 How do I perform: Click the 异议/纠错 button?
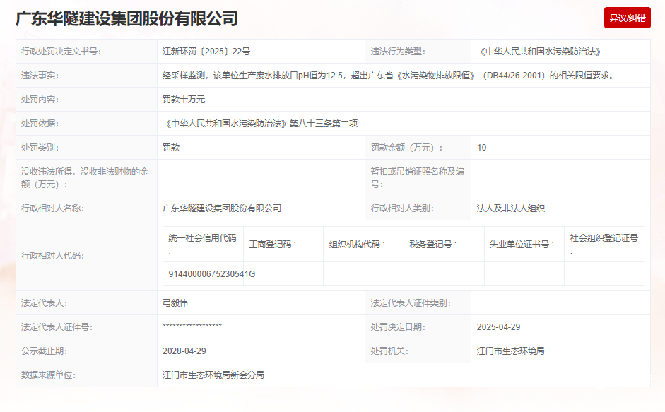(x=627, y=18)
